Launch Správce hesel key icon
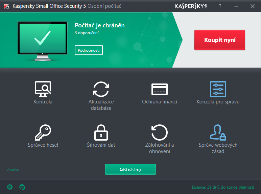Image resolution: width=261 pixels, height=194 pixels. (x=43, y=132)
